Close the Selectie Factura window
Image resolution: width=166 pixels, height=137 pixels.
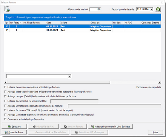pos(162,2)
